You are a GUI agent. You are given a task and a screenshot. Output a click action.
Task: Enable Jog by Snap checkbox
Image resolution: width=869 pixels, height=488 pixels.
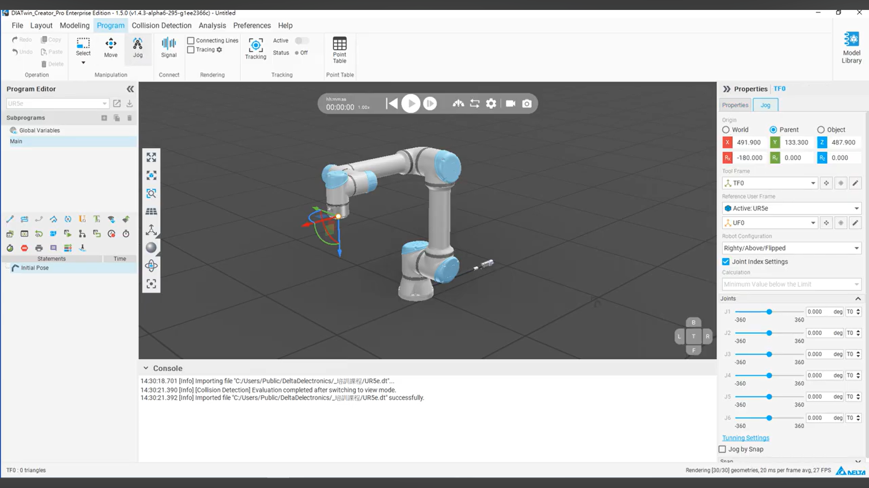pos(722,449)
